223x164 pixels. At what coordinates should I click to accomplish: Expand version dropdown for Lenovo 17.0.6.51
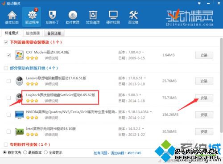pos(145,78)
